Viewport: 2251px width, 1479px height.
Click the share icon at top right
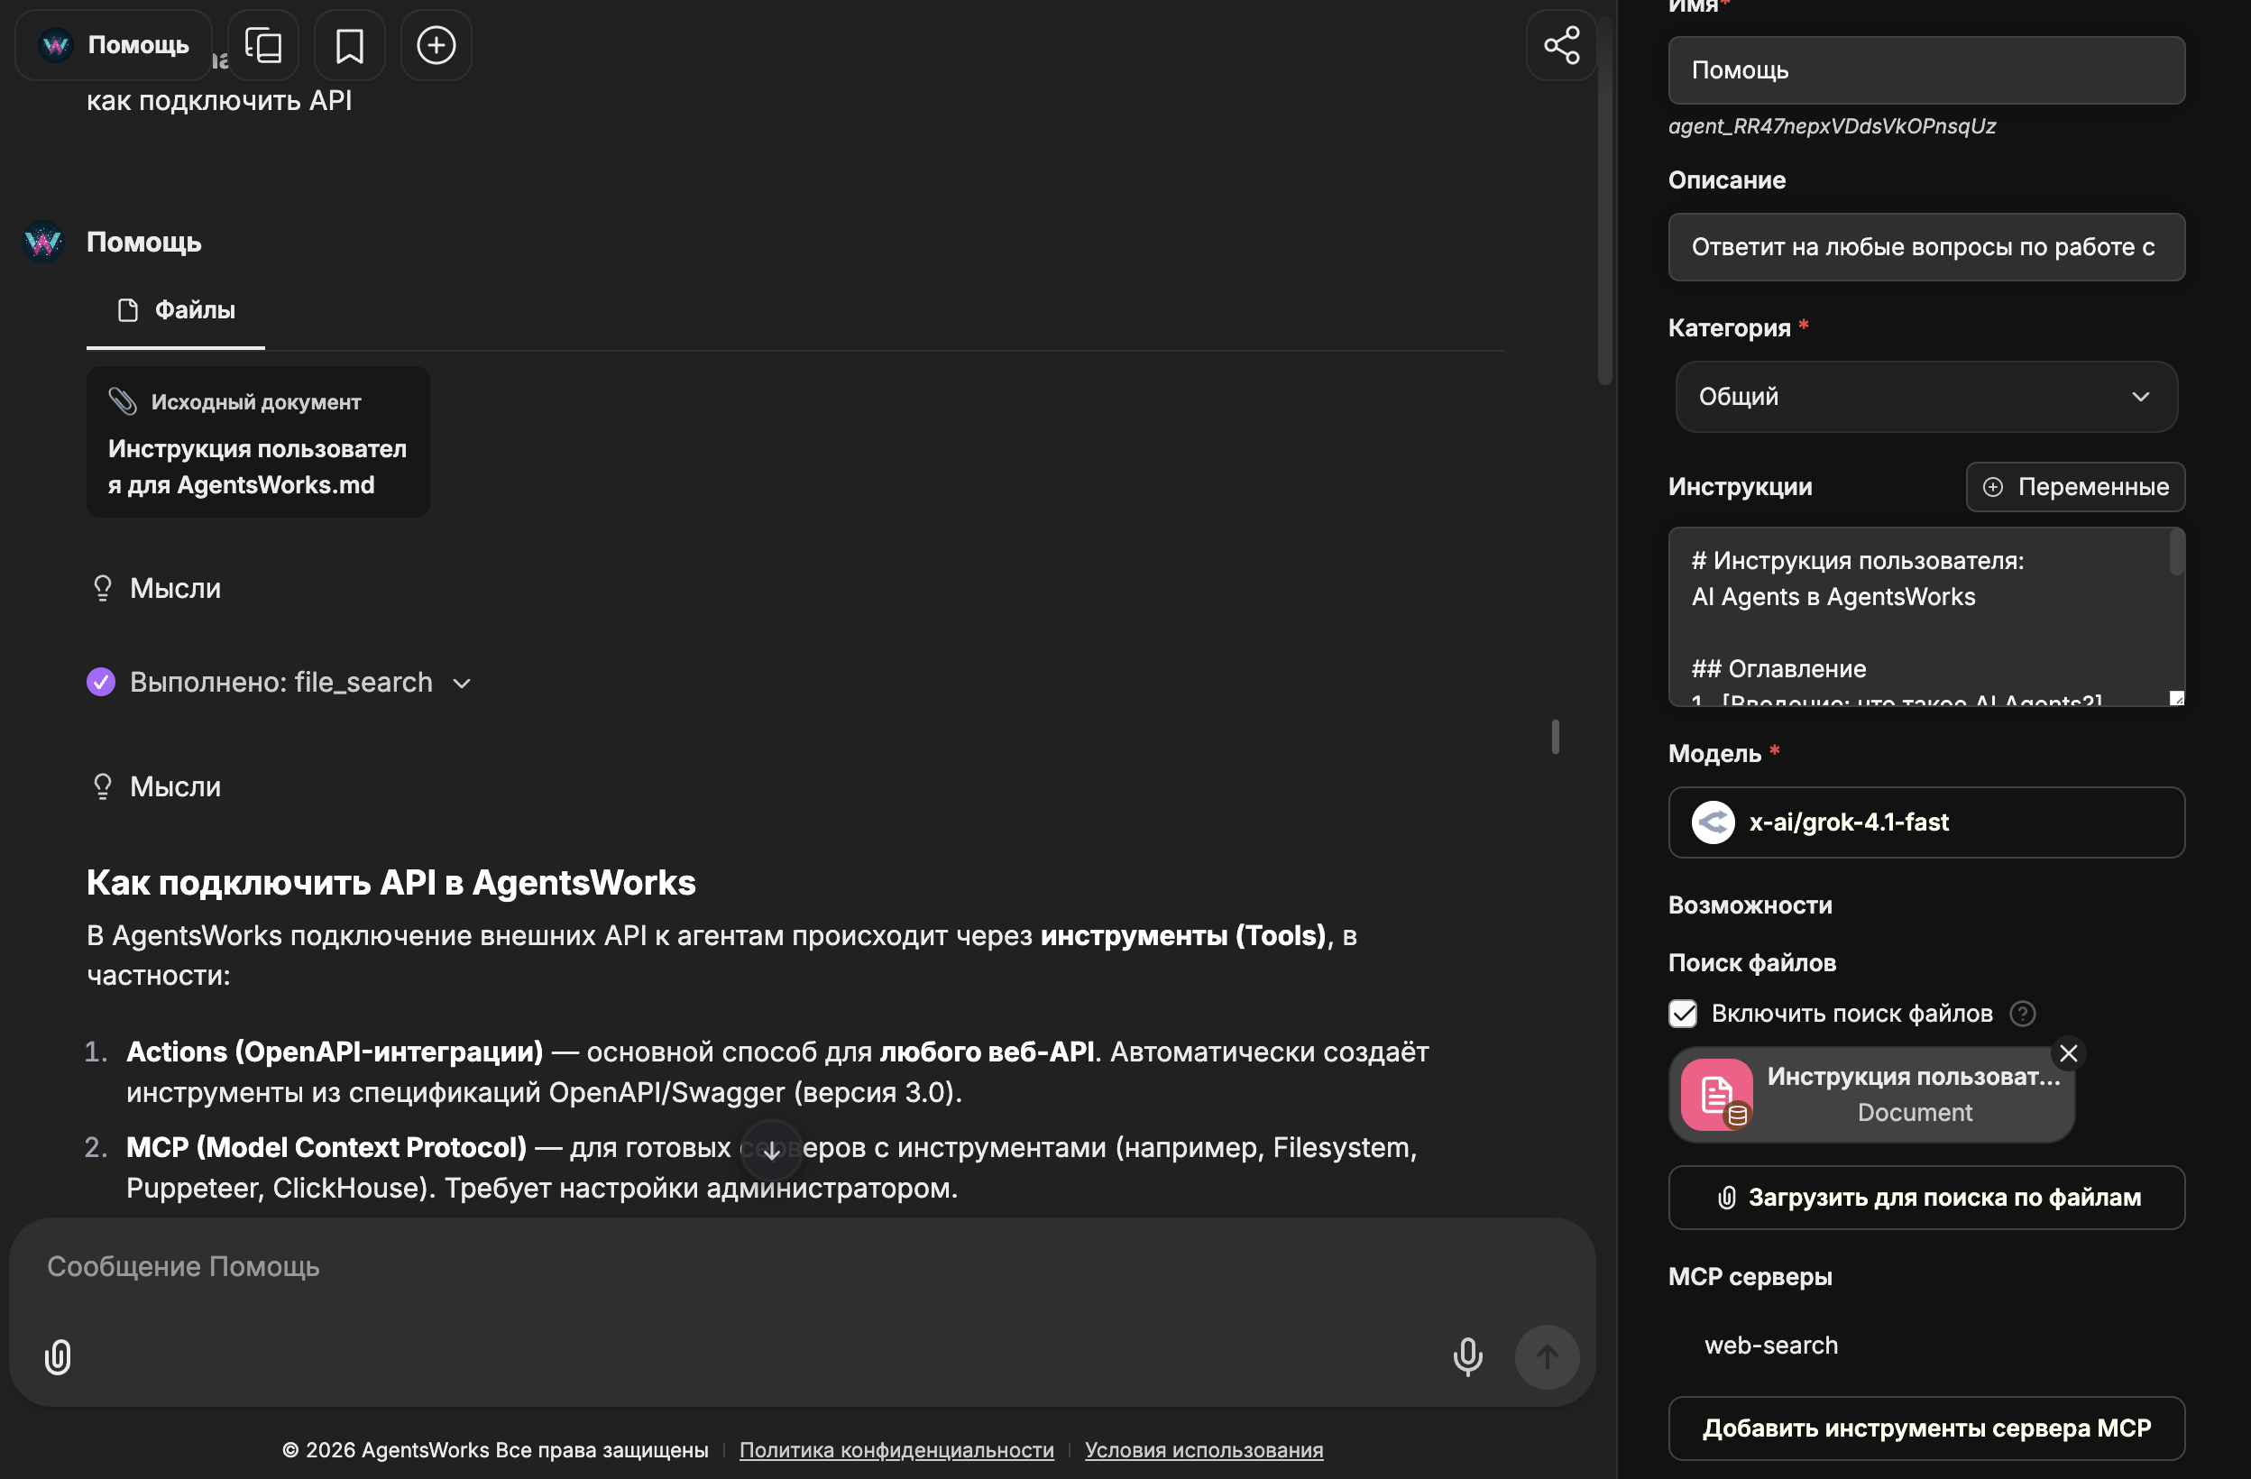pyautogui.click(x=1560, y=45)
